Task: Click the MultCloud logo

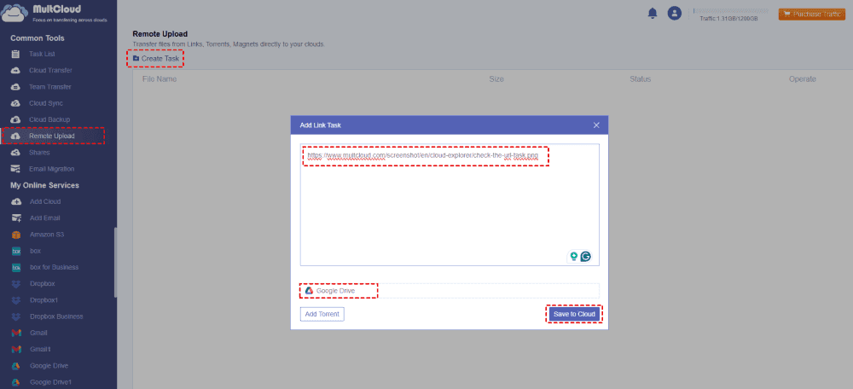Action: (55, 13)
